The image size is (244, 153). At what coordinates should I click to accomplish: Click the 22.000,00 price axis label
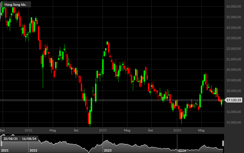click(x=234, y=48)
